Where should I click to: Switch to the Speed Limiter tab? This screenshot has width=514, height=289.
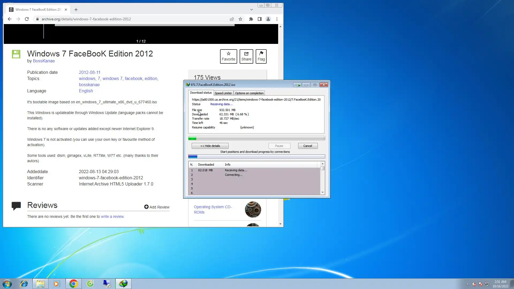[x=223, y=93]
